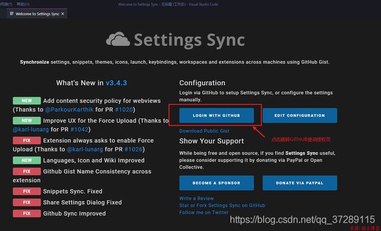Image resolution: width=381 pixels, height=231 pixels.
Task: Click the Donate via PayPal button
Action: [x=299, y=183]
